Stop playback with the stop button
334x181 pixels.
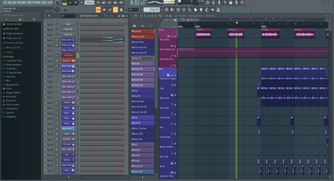coord(75,3)
